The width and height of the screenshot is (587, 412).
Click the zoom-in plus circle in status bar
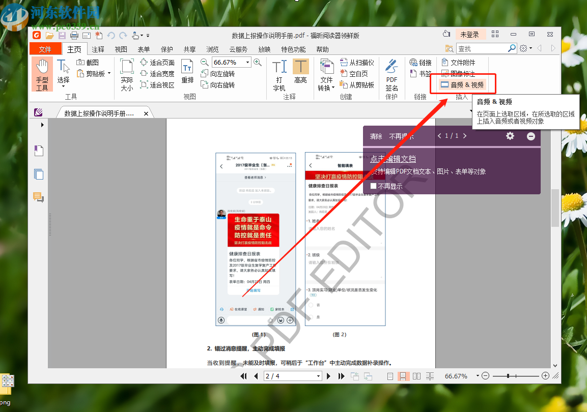click(545, 376)
